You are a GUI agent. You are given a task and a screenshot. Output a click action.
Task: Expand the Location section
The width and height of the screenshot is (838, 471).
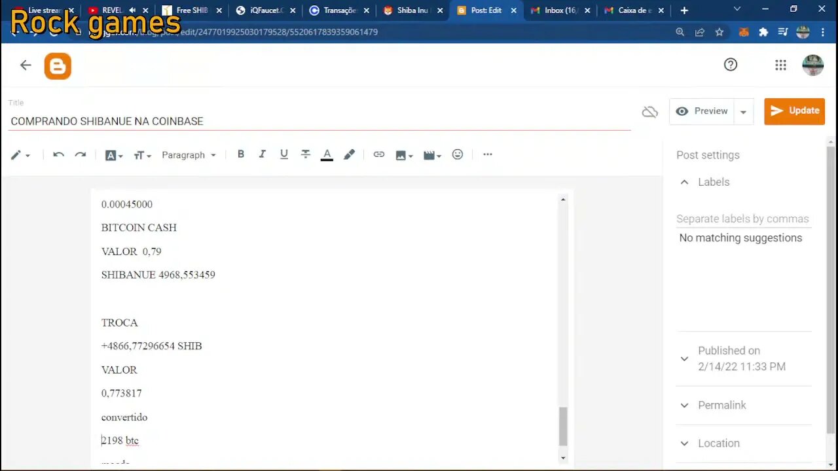684,443
